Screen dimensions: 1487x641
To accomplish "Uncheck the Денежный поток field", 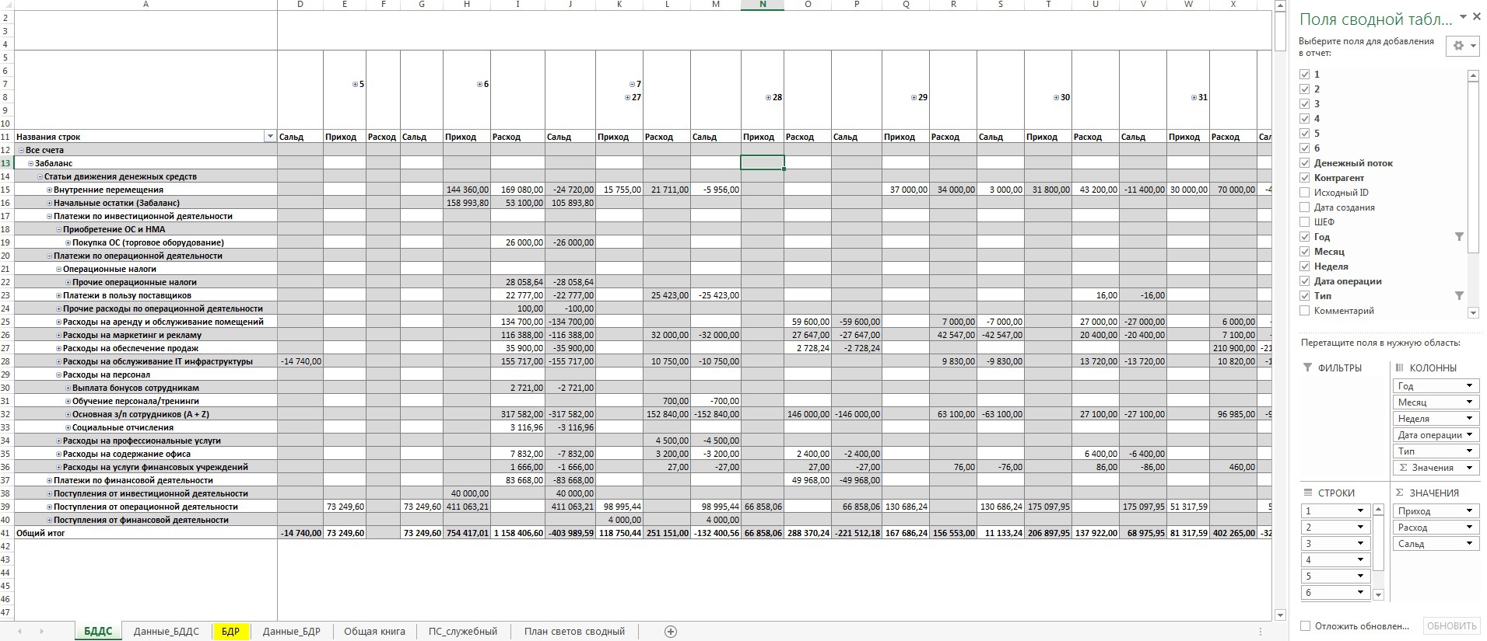I will click(x=1305, y=163).
